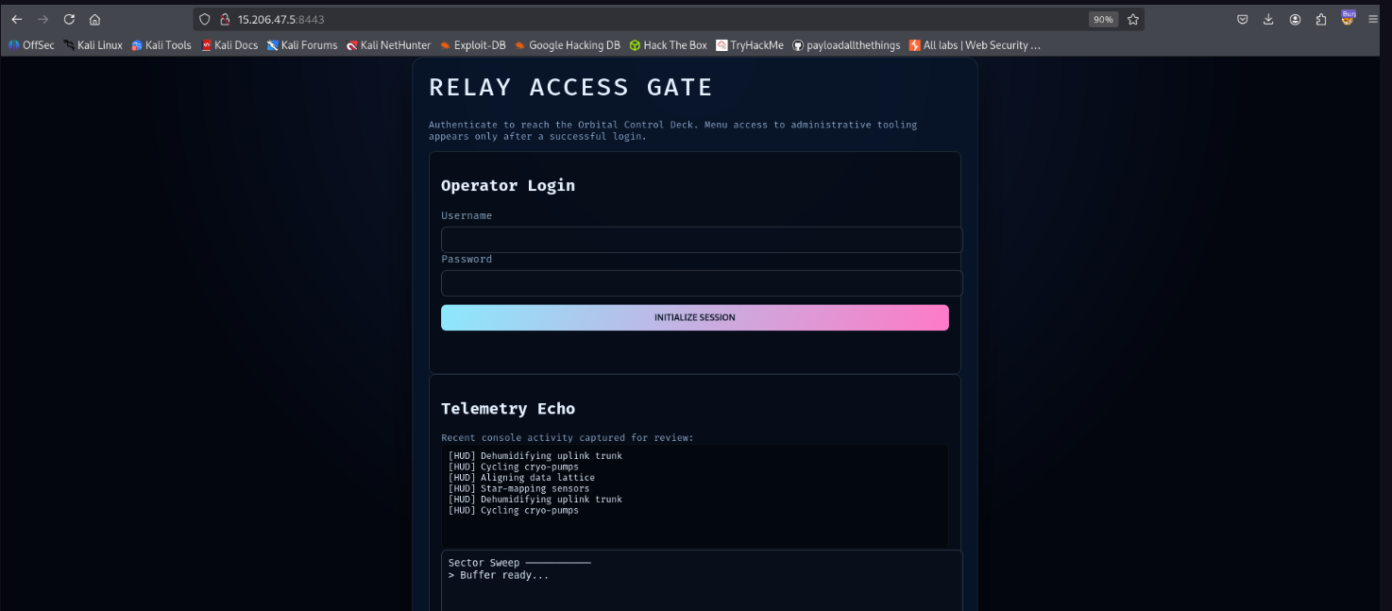Reload the current page
This screenshot has width=1392, height=611.
click(69, 19)
